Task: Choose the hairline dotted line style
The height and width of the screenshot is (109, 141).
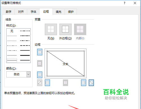Action: coord(12,36)
